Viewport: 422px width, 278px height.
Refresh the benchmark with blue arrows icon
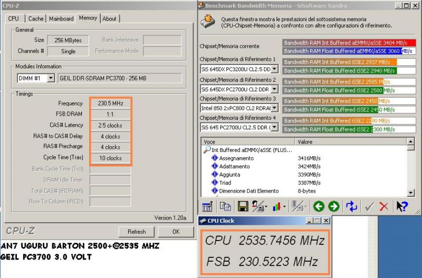coord(351,206)
